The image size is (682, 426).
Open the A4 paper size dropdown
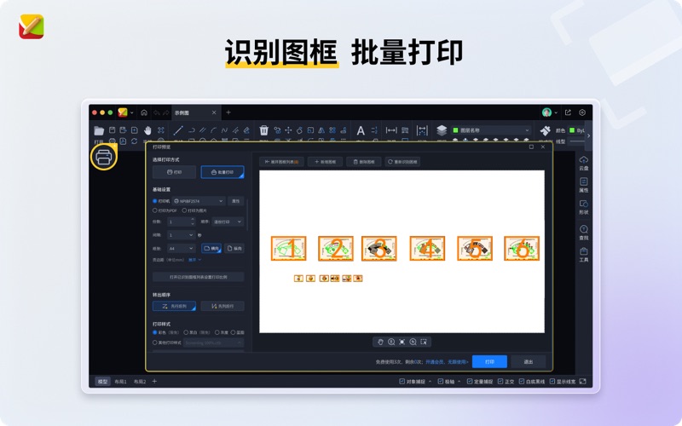click(x=182, y=248)
